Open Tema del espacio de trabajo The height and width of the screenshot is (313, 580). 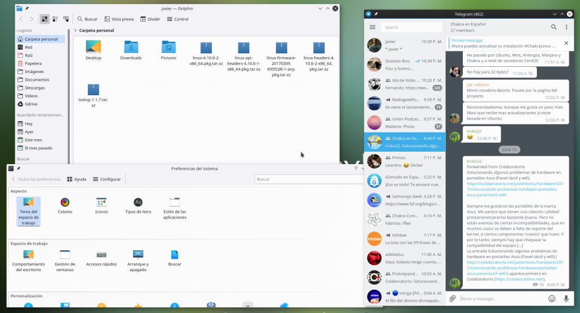[28, 211]
